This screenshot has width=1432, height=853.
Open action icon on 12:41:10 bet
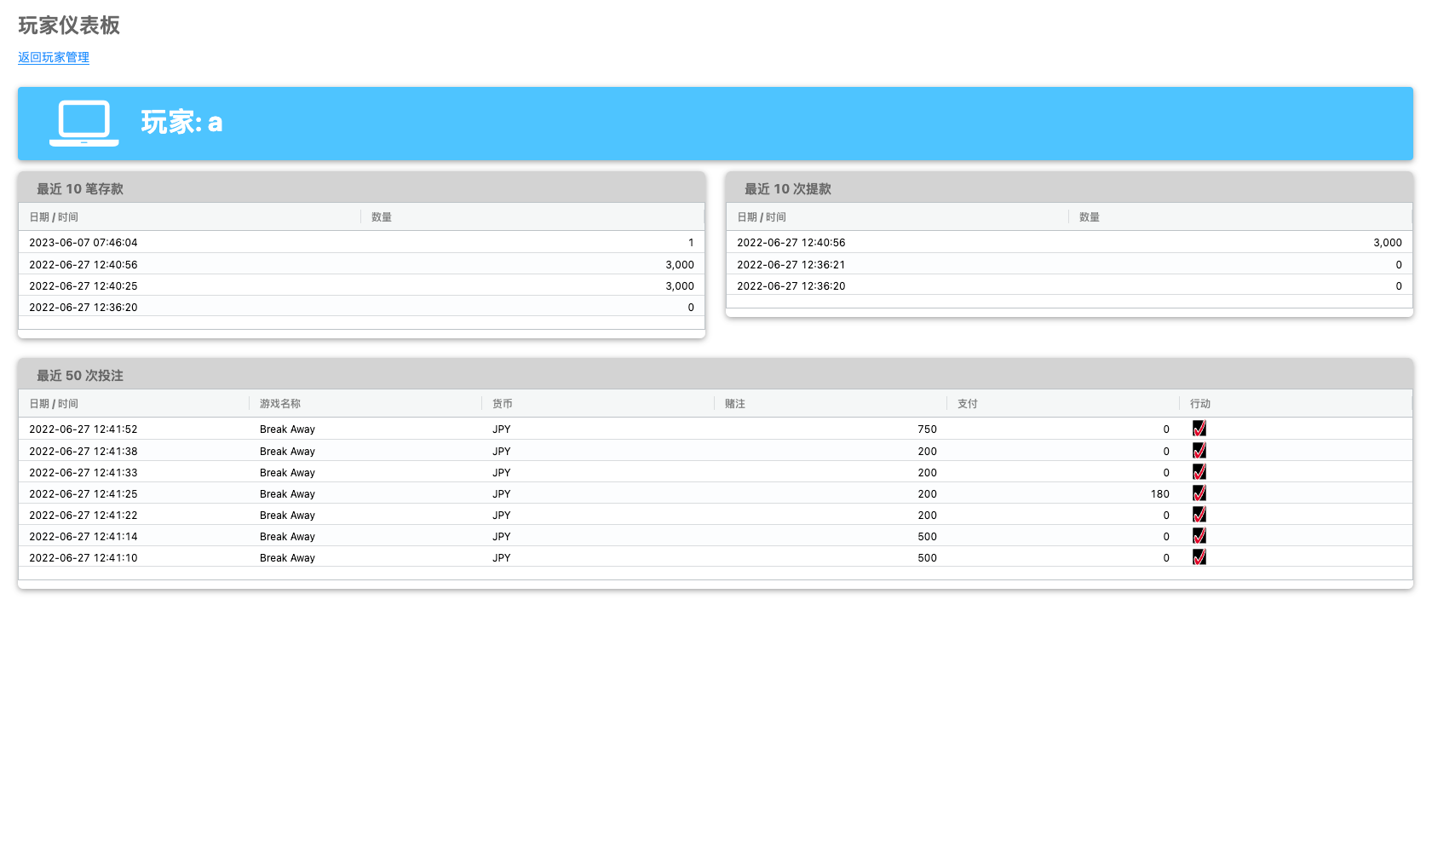point(1199,557)
